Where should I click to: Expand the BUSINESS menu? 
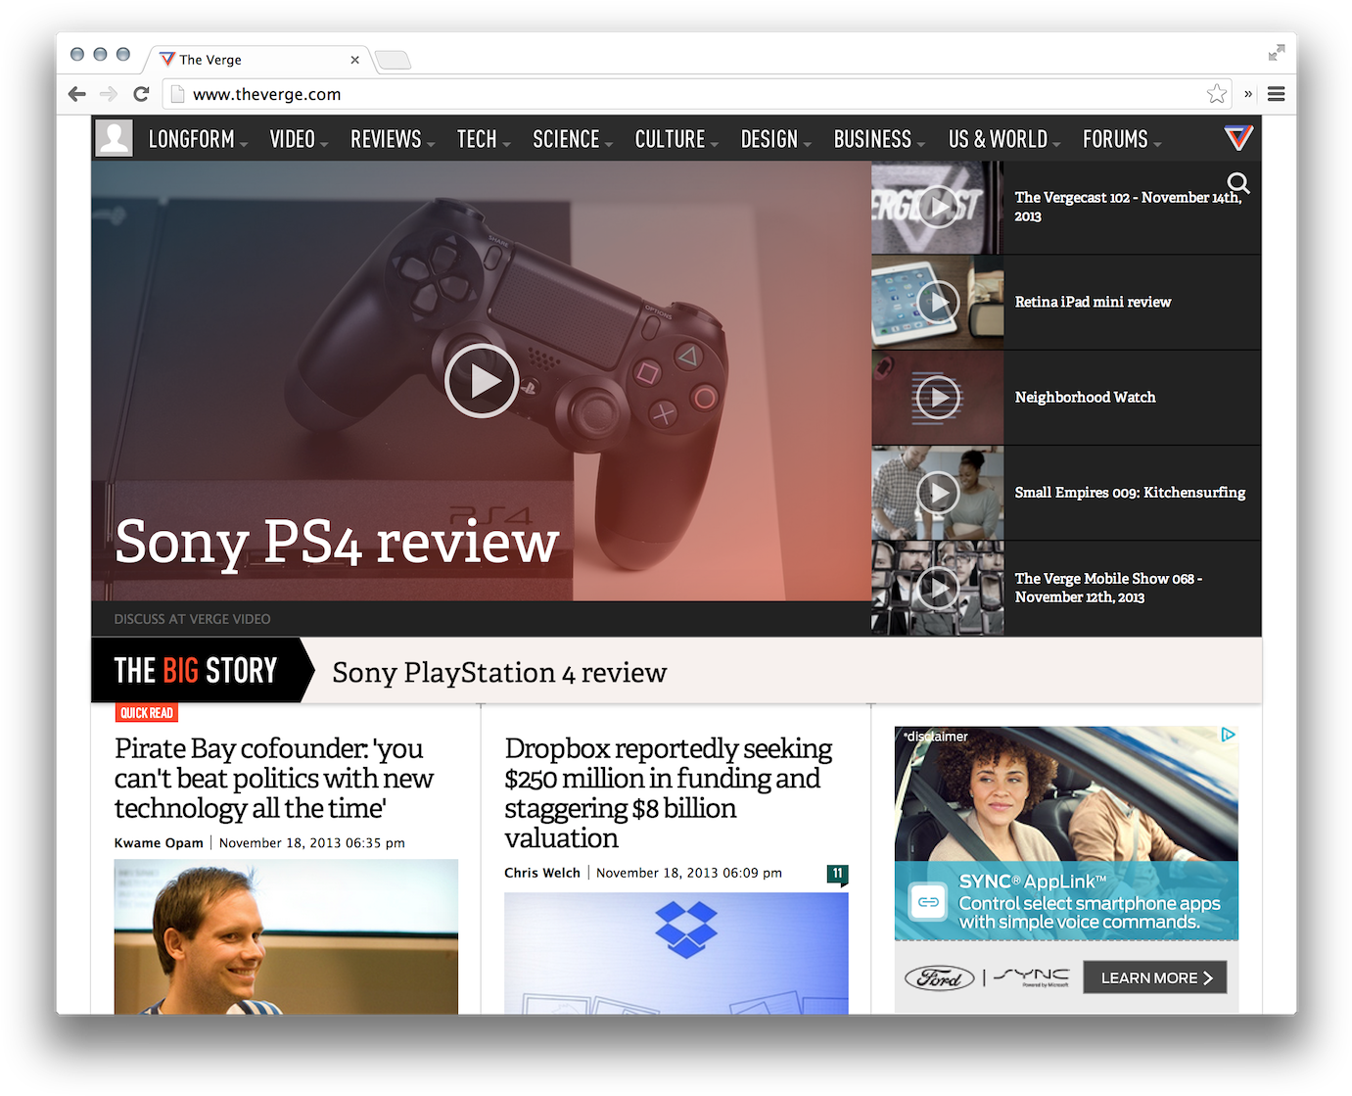pyautogui.click(x=879, y=139)
